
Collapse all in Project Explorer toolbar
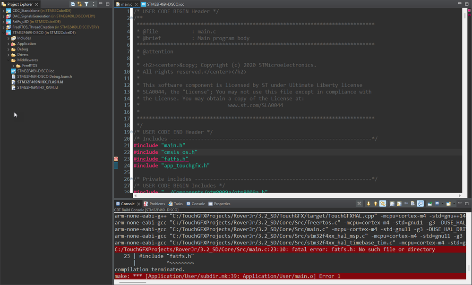click(73, 4)
